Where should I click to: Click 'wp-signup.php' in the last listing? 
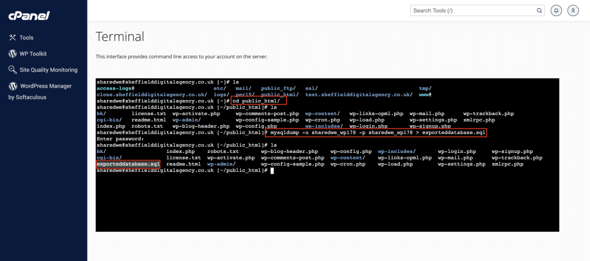[x=512, y=151]
